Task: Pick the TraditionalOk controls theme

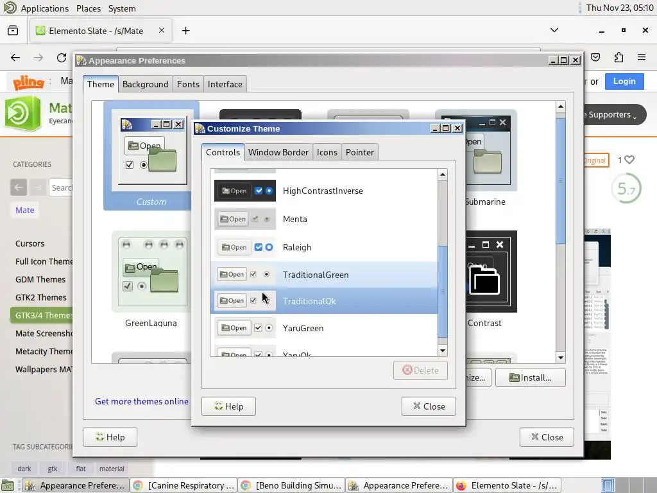Action: 324,301
